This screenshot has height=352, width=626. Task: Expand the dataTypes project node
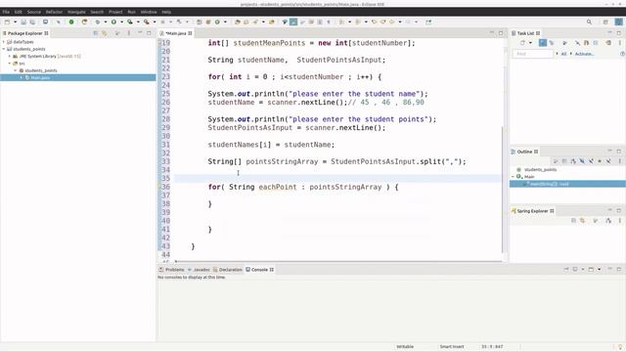pos(4,42)
